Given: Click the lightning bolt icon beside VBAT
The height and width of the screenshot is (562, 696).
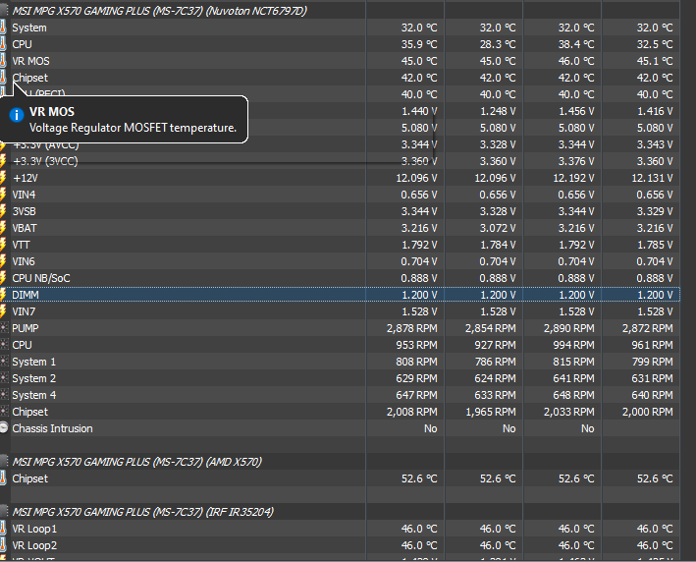Looking at the screenshot, I should click(3, 228).
